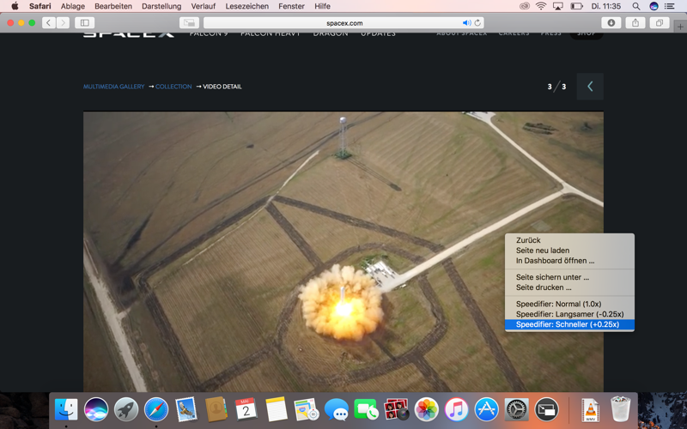Switch to Safari compass icon in Dock
The width and height of the screenshot is (687, 429).
point(156,410)
